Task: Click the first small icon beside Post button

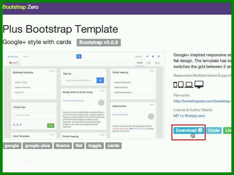Action: [x=14, y=125]
